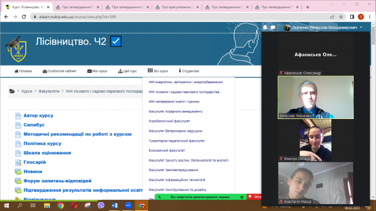
Task: Open the Силабус link
Action: (x=34, y=125)
